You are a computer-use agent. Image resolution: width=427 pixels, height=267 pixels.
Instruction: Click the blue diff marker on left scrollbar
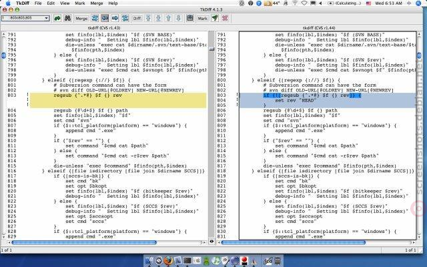tap(3, 55)
